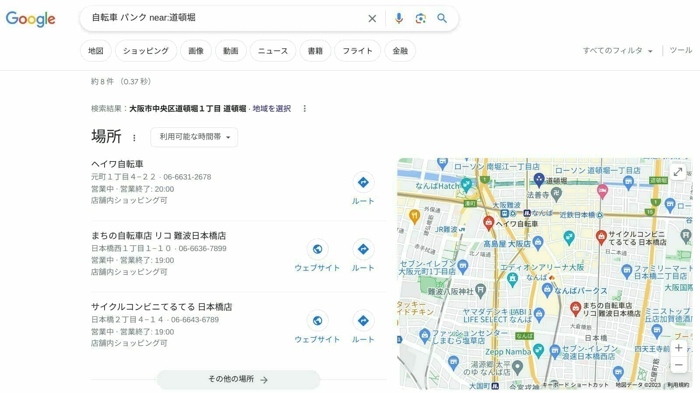The height and width of the screenshot is (393, 700).
Task: Select the 金融 filter tab
Action: point(400,51)
